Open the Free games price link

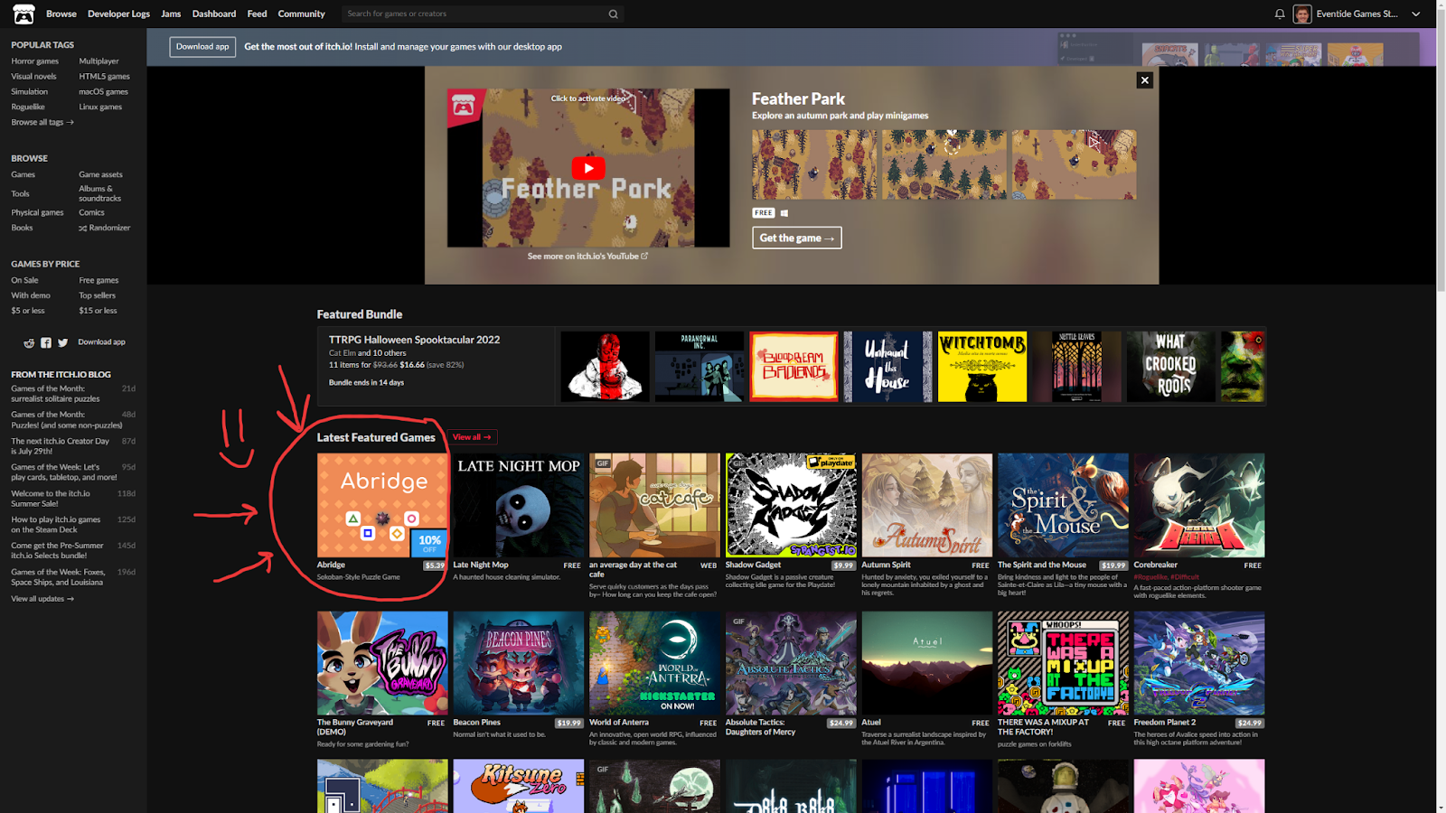point(99,280)
